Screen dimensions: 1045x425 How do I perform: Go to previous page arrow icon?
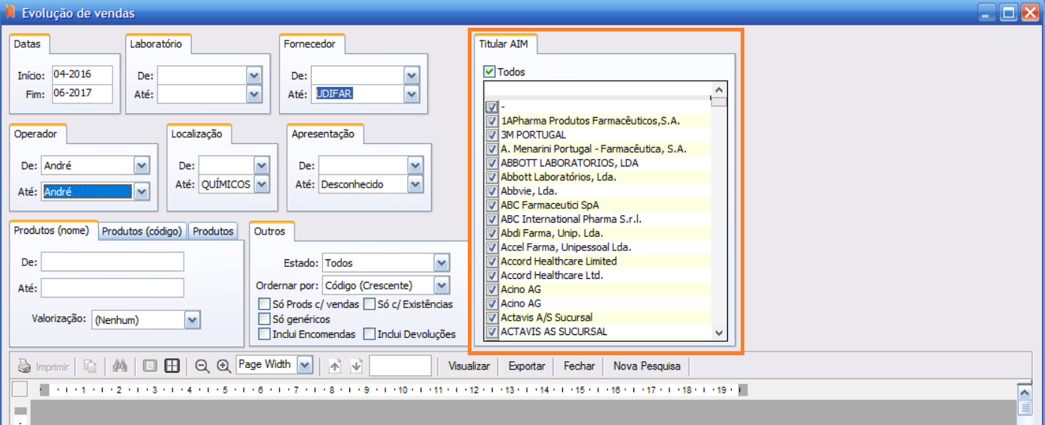pos(334,366)
